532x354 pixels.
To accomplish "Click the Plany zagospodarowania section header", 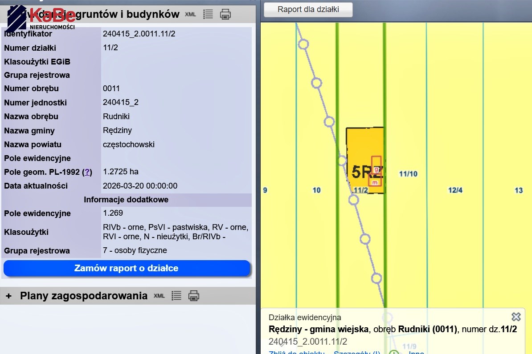I will pyautogui.click(x=84, y=296).
